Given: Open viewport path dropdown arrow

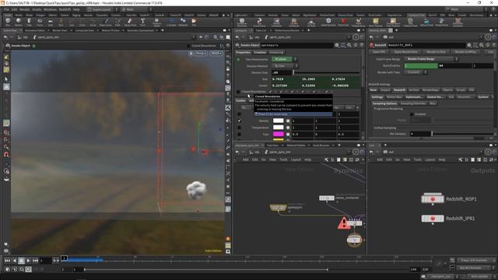Looking at the screenshot, I should point(193,37).
